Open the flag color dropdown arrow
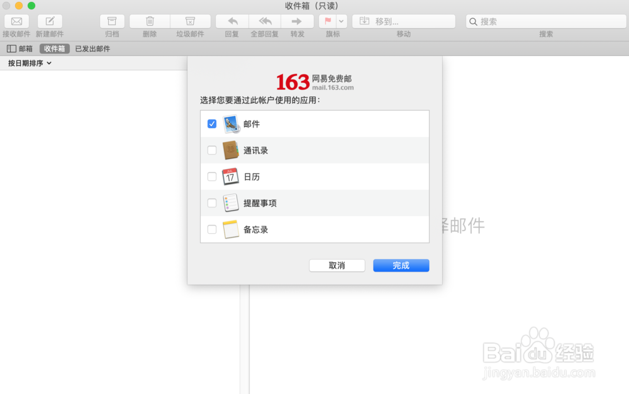 pyautogui.click(x=342, y=21)
